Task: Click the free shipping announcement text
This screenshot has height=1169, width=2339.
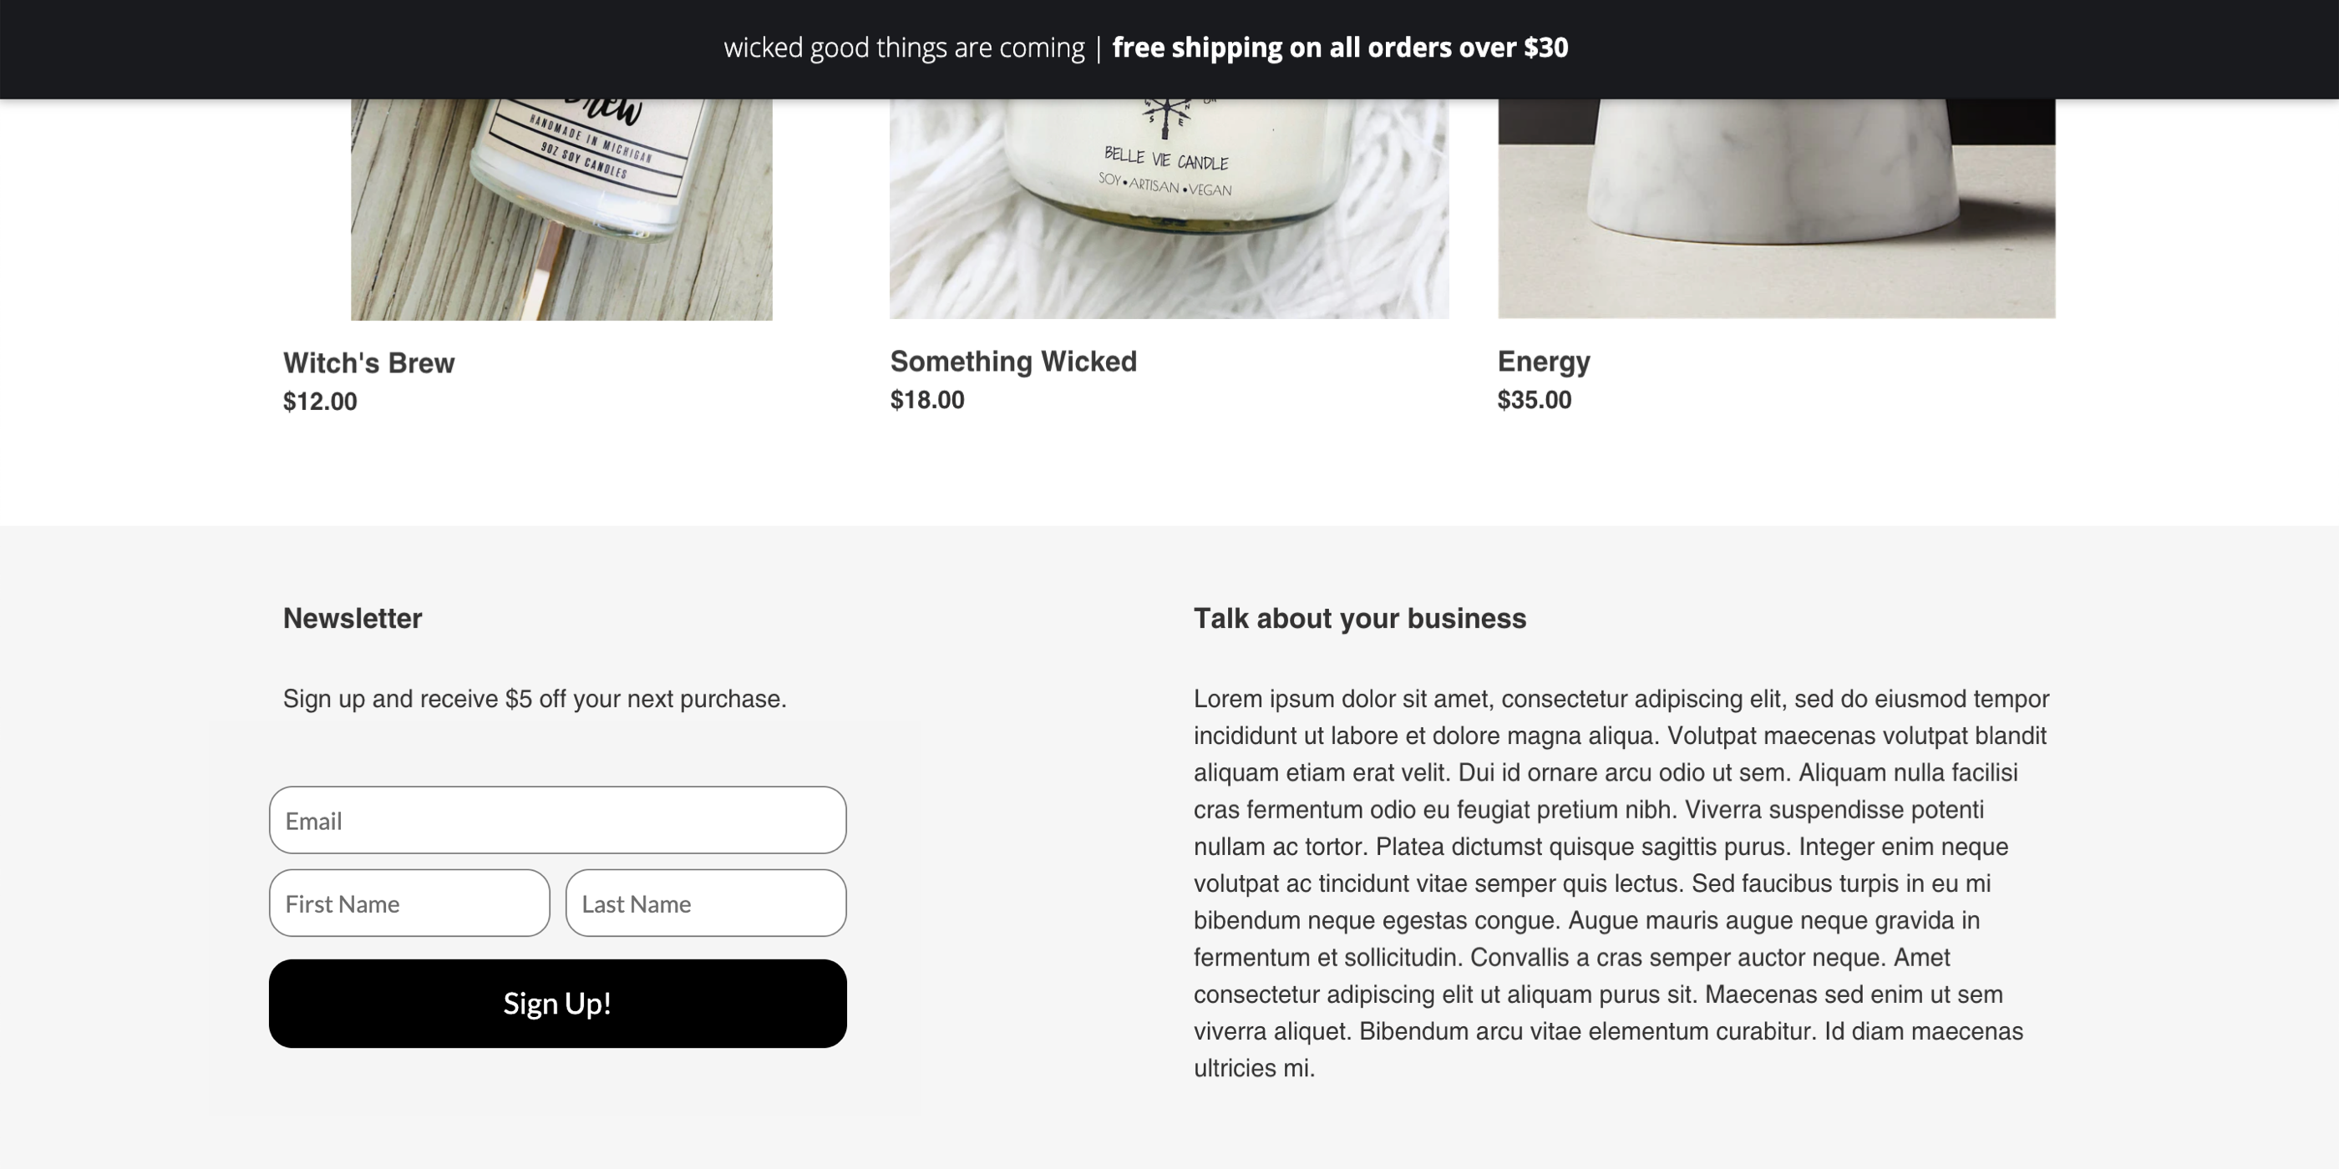Action: [x=1339, y=48]
